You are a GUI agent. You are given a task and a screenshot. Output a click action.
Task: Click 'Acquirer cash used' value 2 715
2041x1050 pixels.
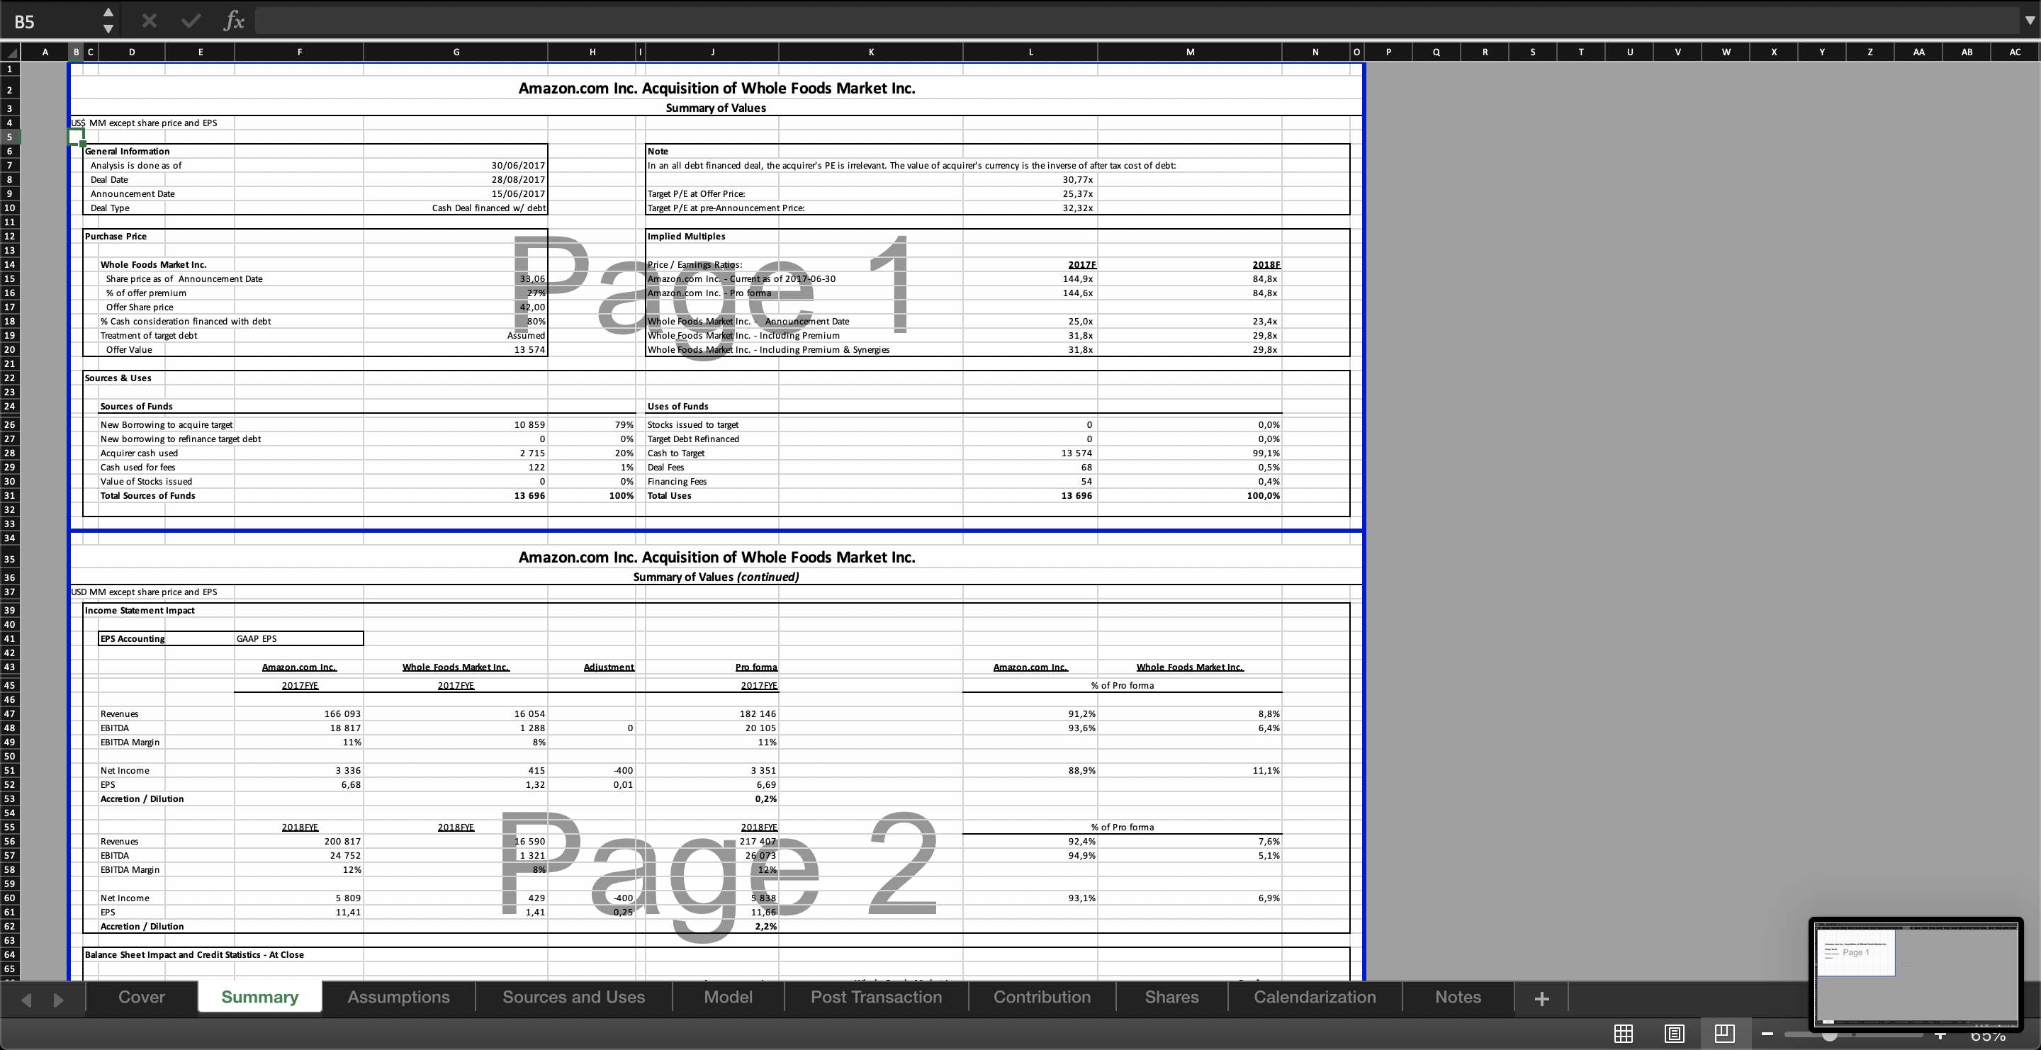tap(456, 453)
